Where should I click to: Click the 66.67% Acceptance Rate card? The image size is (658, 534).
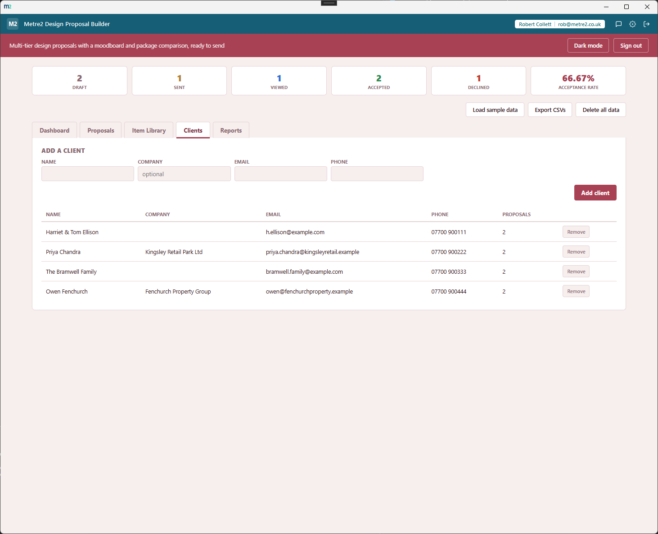click(x=578, y=81)
